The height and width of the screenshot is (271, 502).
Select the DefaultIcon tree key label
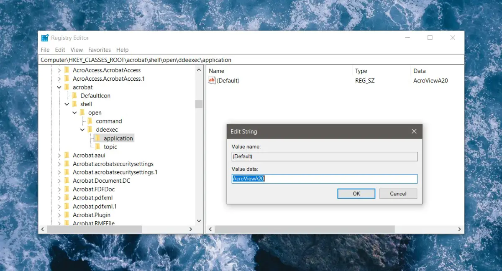pyautogui.click(x=95, y=95)
